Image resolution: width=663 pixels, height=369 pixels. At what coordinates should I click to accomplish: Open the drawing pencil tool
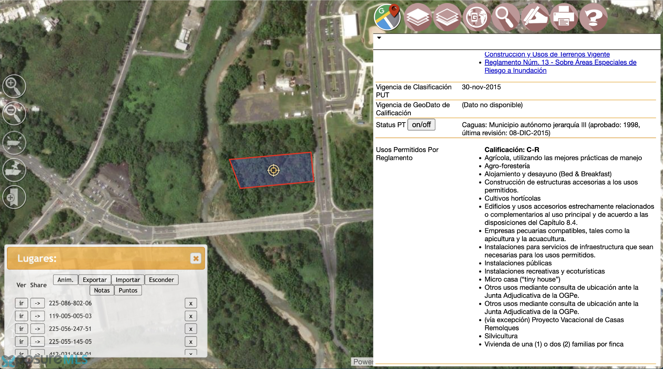coord(534,17)
